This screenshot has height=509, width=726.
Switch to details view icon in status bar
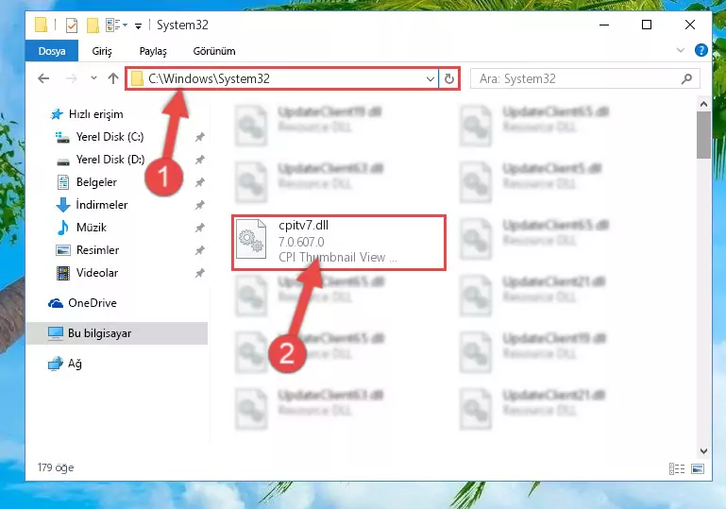(x=677, y=468)
